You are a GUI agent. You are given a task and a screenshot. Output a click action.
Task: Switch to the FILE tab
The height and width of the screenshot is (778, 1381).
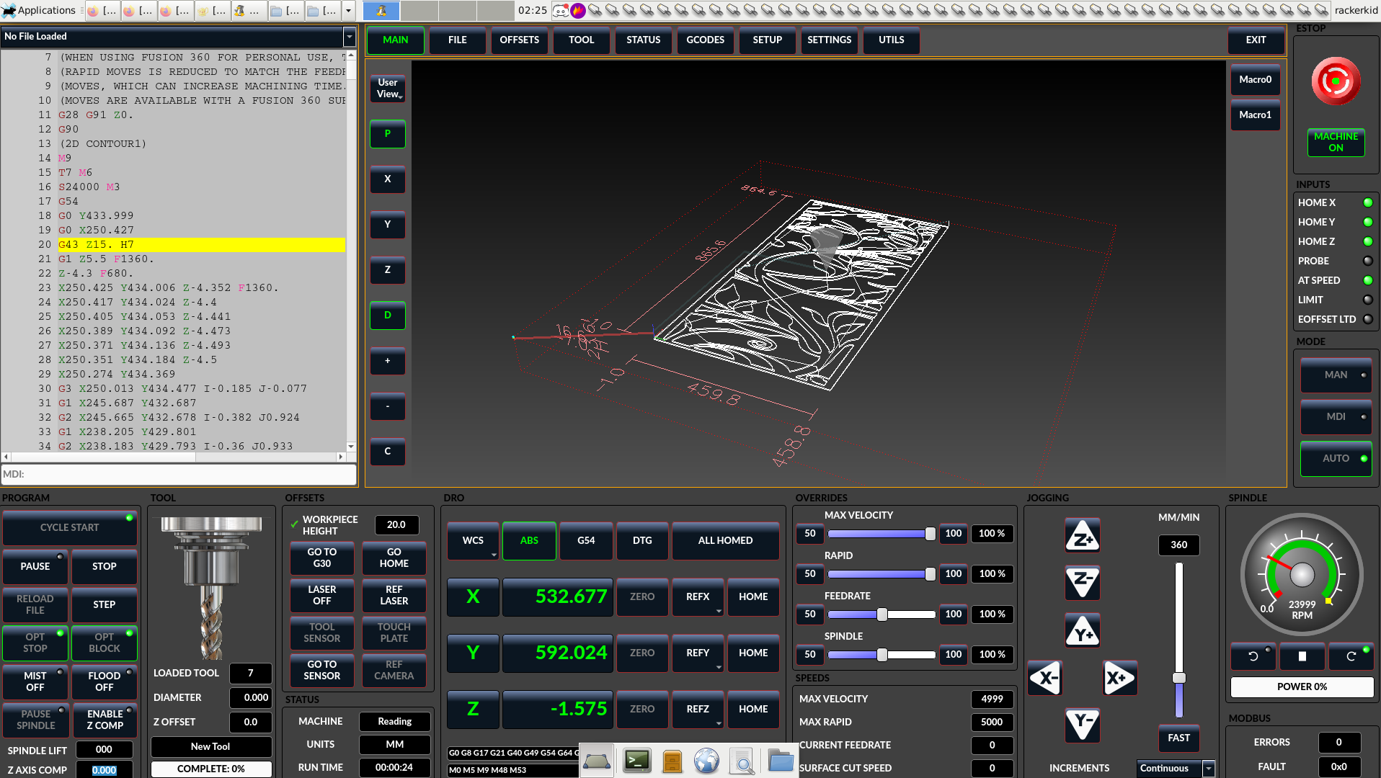[x=458, y=40]
